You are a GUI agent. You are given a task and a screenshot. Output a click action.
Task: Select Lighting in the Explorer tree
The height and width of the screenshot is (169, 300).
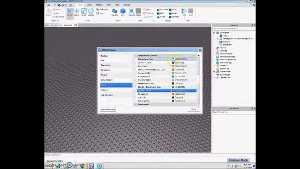pyautogui.click(x=223, y=51)
